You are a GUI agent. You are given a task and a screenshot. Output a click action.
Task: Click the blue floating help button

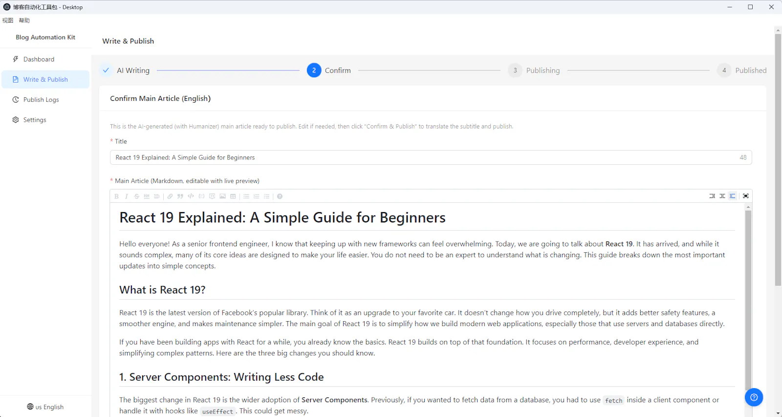754,397
